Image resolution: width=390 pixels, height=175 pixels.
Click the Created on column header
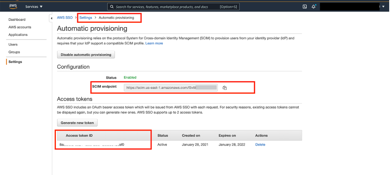[191, 136]
